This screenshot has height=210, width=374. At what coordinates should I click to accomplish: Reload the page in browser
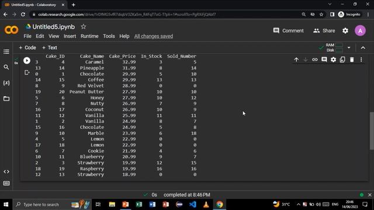tap(23, 15)
